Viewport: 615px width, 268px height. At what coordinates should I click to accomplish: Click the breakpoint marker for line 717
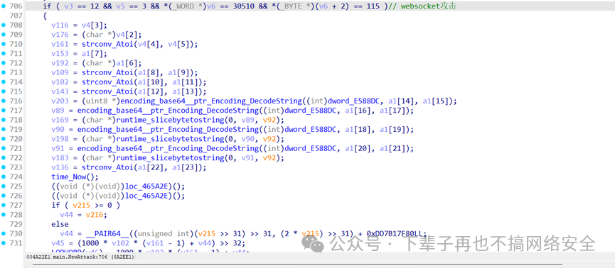point(4,111)
